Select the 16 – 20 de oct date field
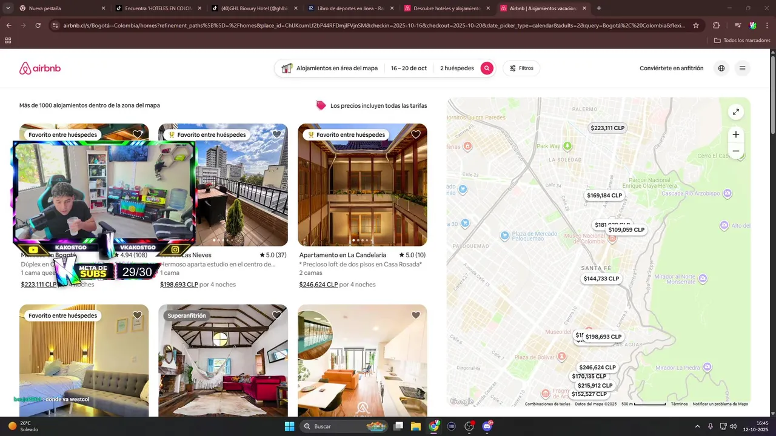The image size is (776, 436). pos(409,68)
